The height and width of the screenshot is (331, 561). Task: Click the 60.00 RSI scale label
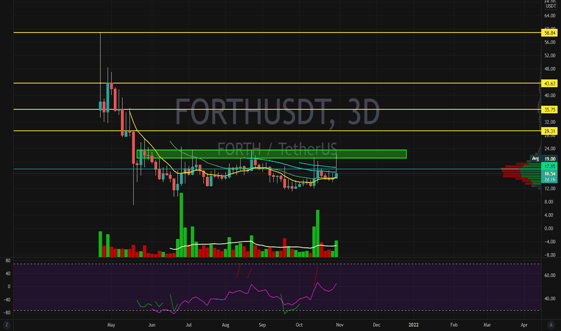(x=550, y=275)
